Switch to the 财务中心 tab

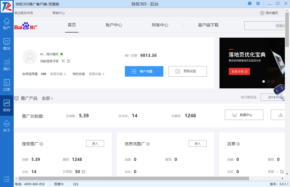point(160,25)
